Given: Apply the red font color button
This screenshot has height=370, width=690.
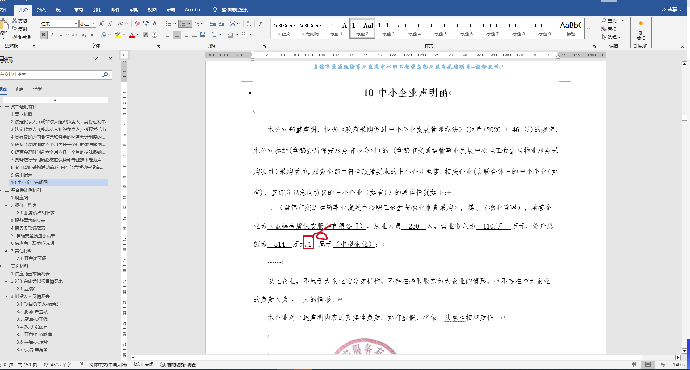Looking at the screenshot, I should coord(132,35).
